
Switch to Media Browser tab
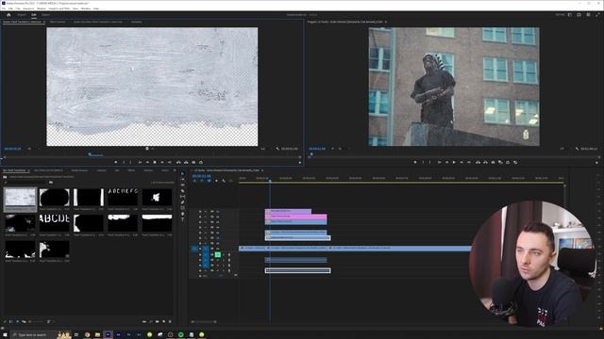(79, 170)
